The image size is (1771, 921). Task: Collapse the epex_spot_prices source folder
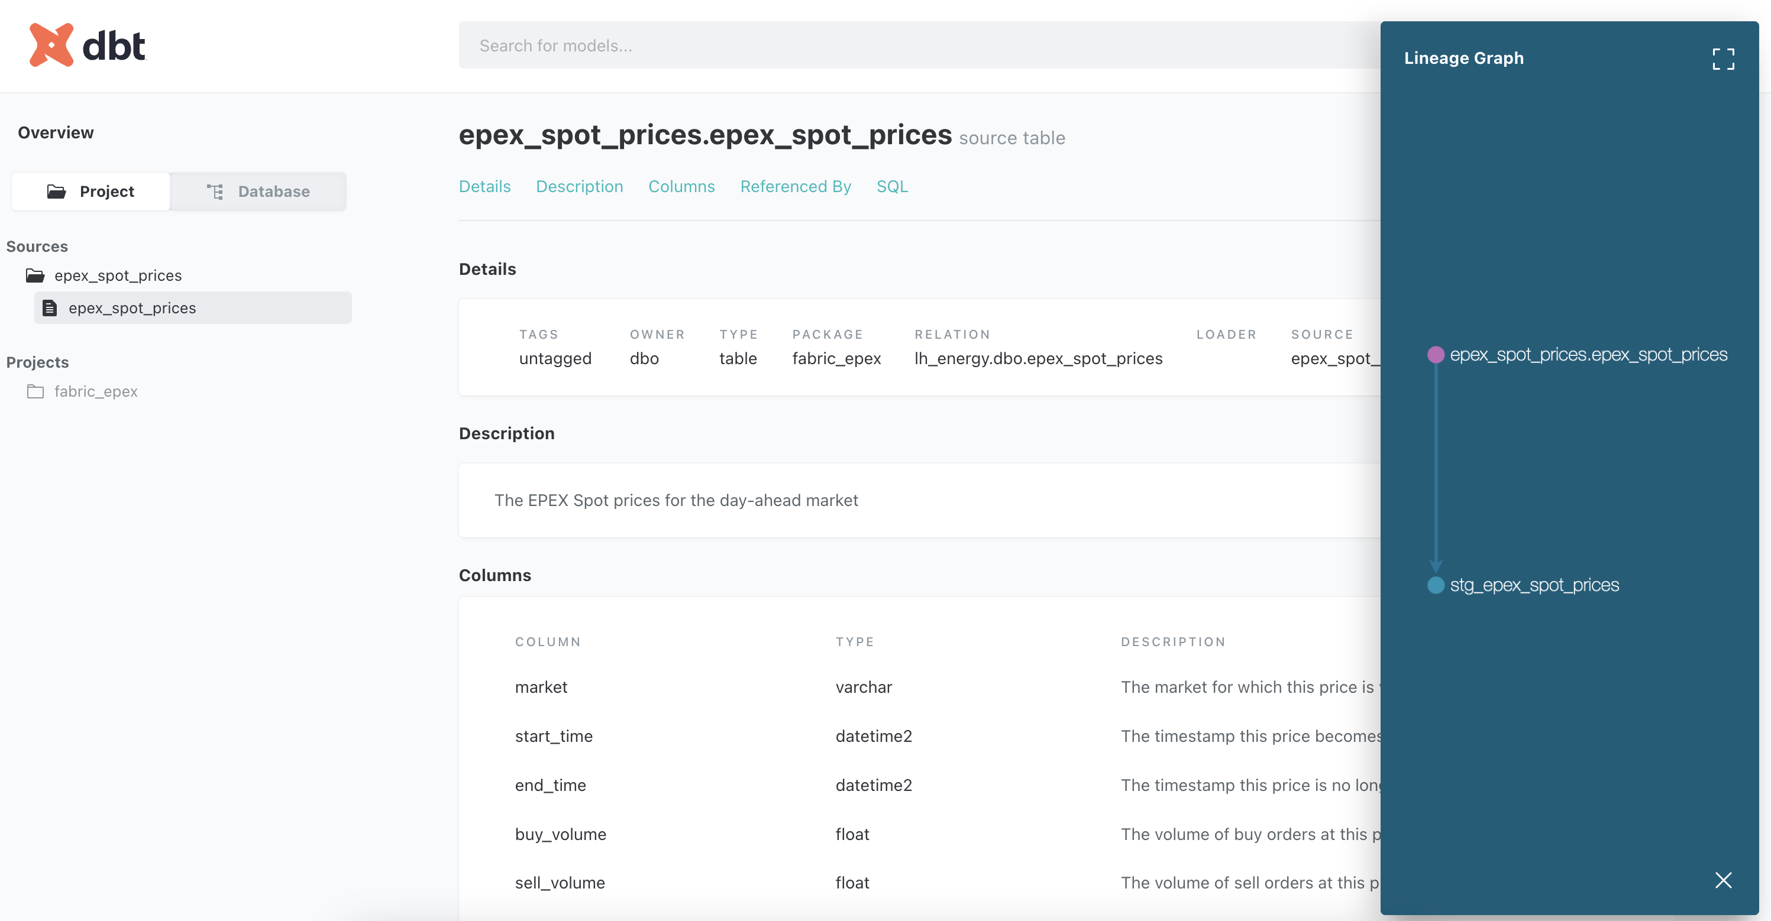[118, 275]
